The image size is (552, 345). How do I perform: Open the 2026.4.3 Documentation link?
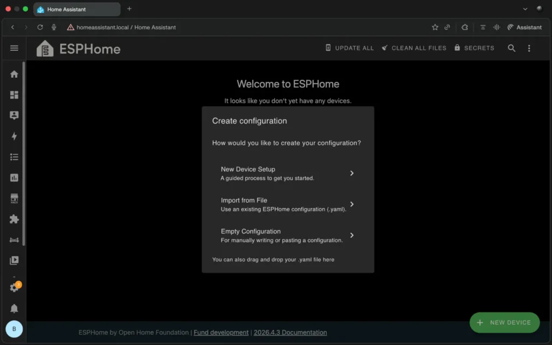(x=290, y=332)
